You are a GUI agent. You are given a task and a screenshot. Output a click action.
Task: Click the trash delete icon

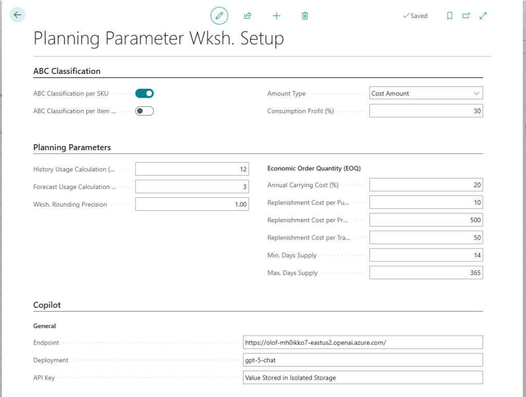pos(305,16)
